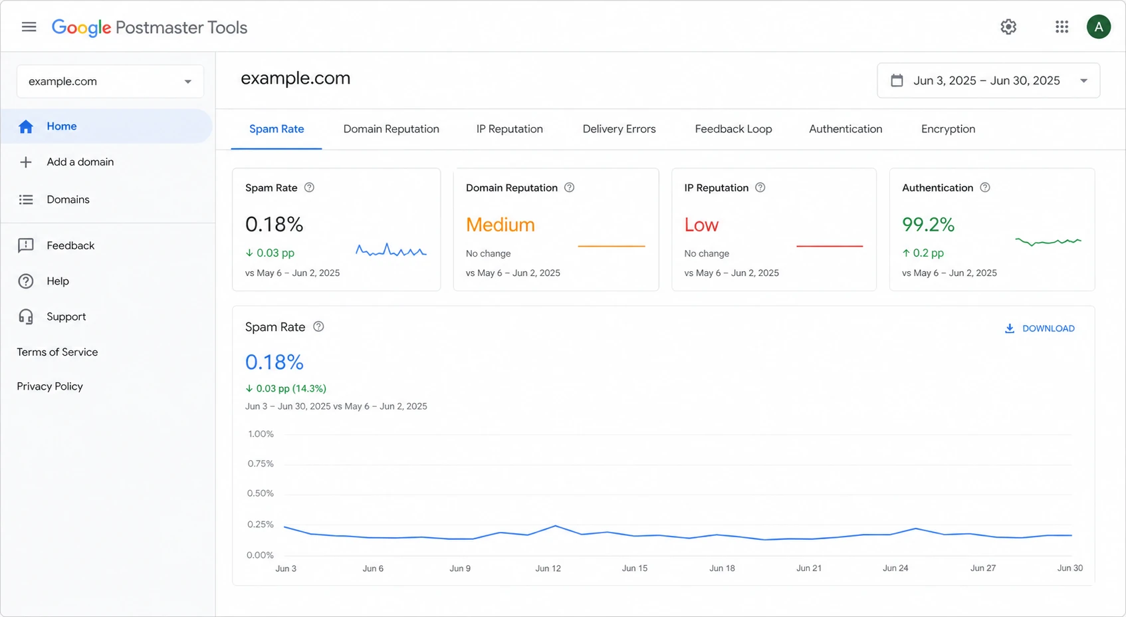Viewport: 1126px width, 617px height.
Task: Open the Jun 3 – Jun 30 date range dropdown
Action: (988, 80)
